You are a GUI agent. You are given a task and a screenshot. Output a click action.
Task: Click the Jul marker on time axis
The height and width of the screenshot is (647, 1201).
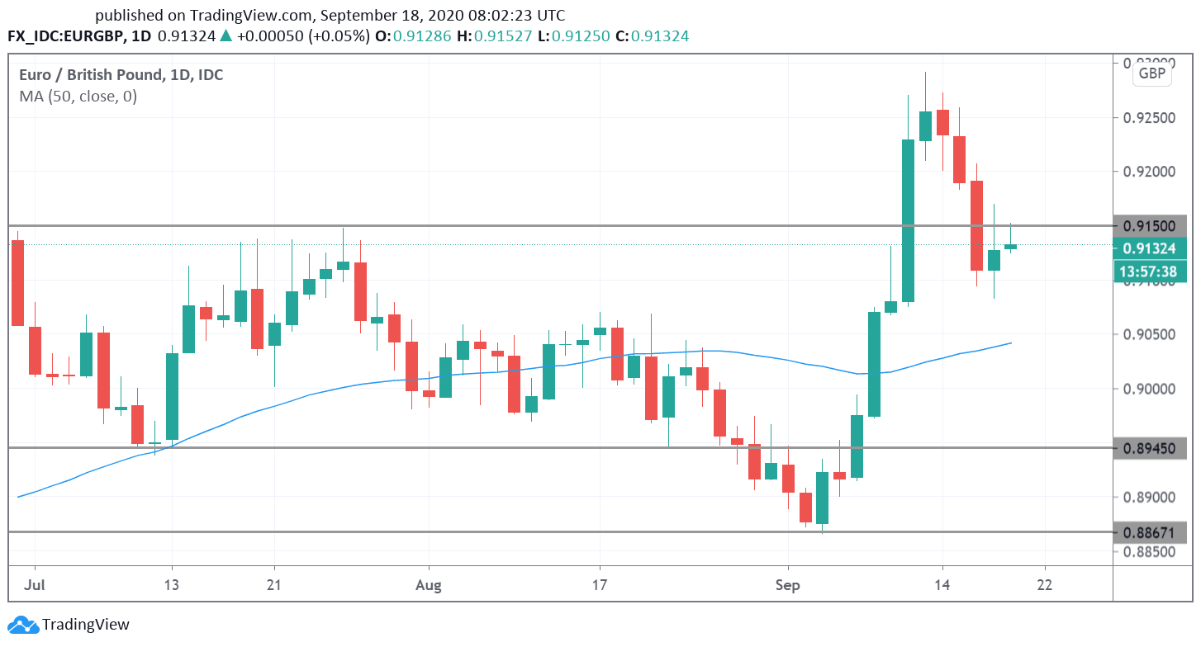click(36, 586)
